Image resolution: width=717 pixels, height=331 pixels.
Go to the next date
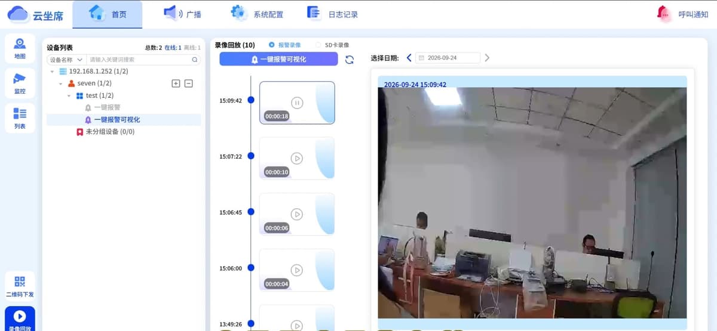[487, 58]
